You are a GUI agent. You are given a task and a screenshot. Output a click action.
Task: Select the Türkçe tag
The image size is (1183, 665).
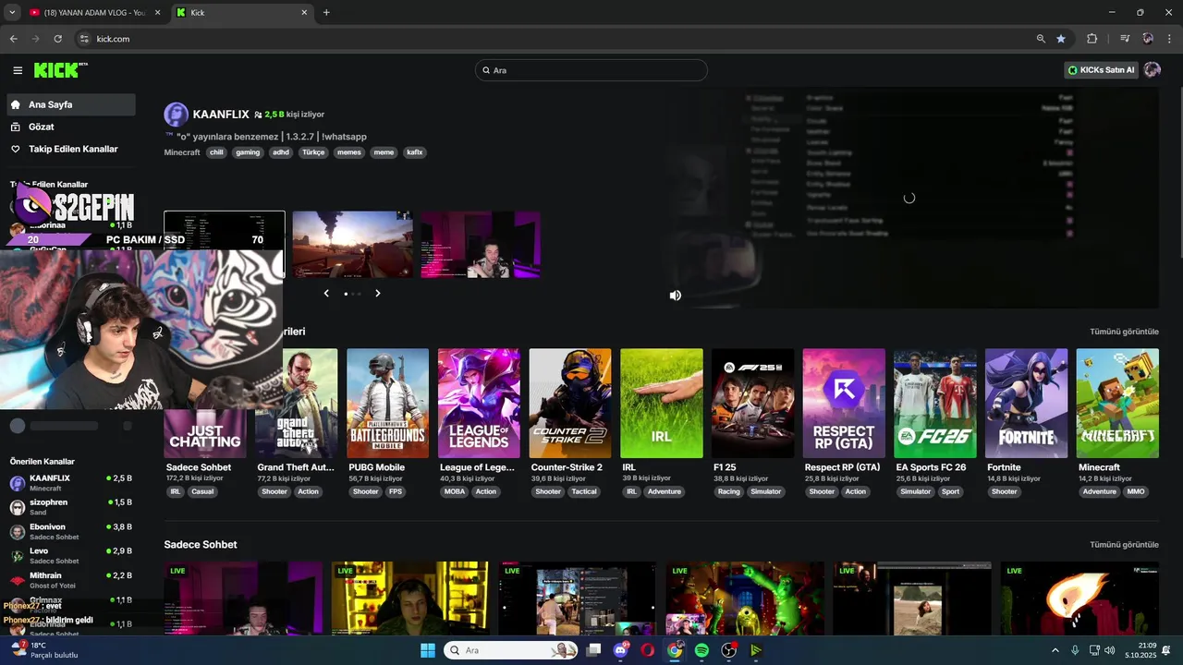click(313, 152)
